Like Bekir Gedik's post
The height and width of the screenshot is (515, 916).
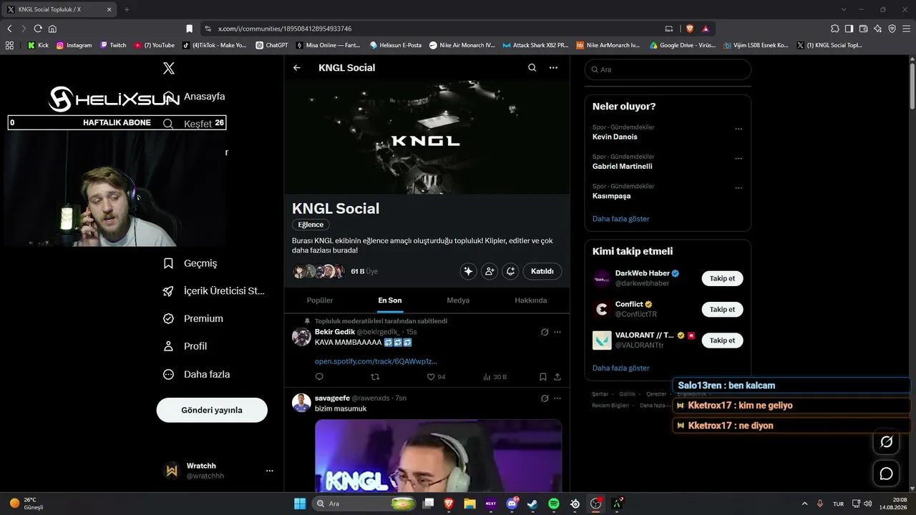click(436, 377)
